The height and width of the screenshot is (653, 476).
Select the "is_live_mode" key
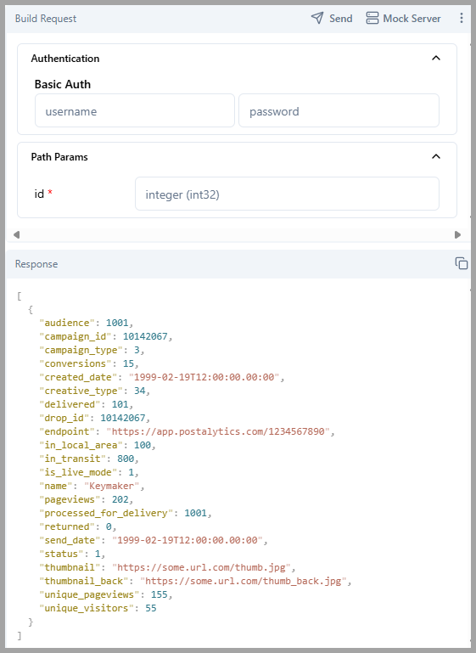(78, 472)
